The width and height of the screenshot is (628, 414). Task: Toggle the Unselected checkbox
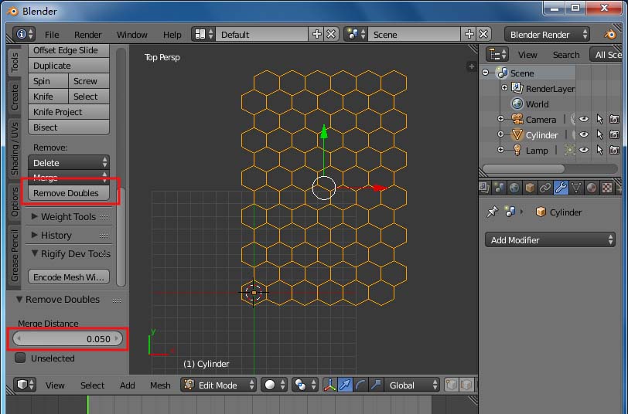20,358
